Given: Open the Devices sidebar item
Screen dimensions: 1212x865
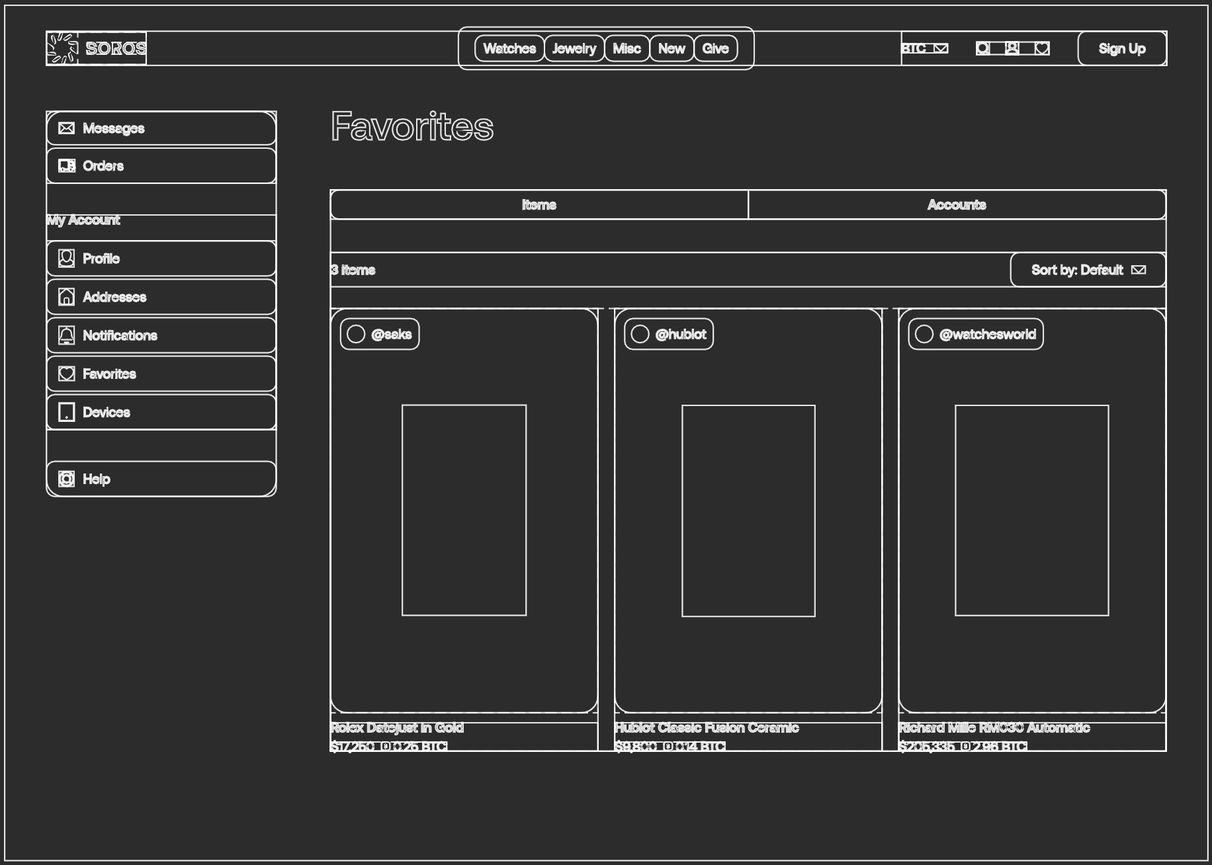Looking at the screenshot, I should 161,412.
